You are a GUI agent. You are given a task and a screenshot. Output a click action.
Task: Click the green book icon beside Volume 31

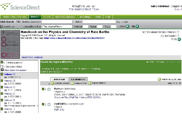tap(2, 100)
